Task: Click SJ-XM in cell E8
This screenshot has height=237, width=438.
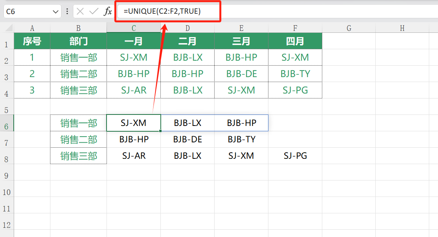Action: point(241,156)
